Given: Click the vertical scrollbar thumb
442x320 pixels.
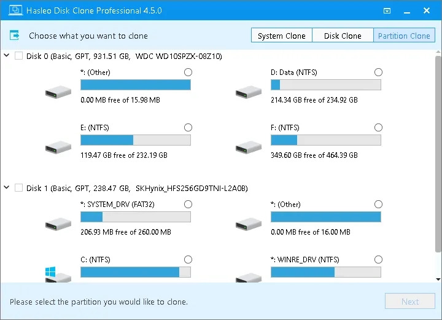Looking at the screenshot, I should click(438, 154).
